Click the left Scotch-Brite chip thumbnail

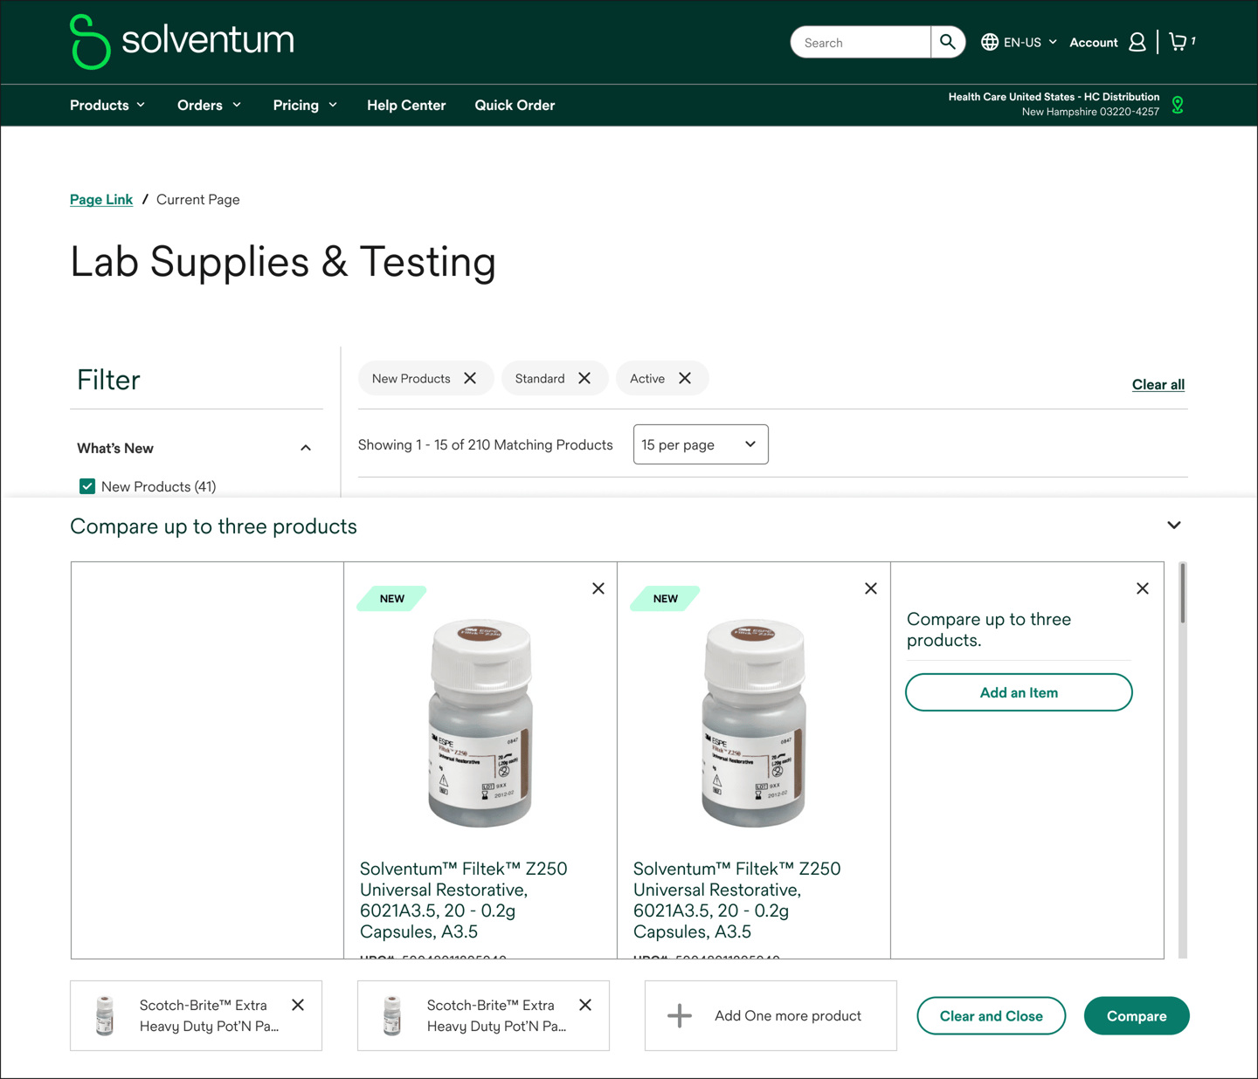(105, 1015)
